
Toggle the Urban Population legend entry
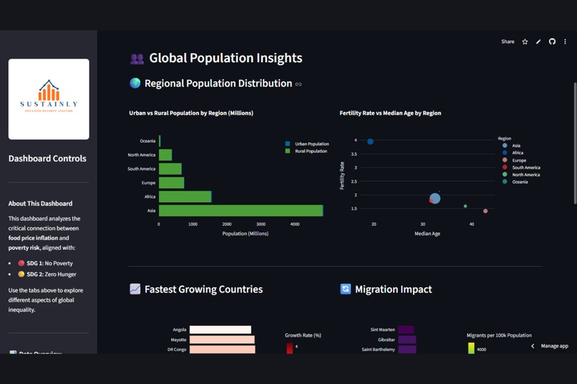click(307, 144)
